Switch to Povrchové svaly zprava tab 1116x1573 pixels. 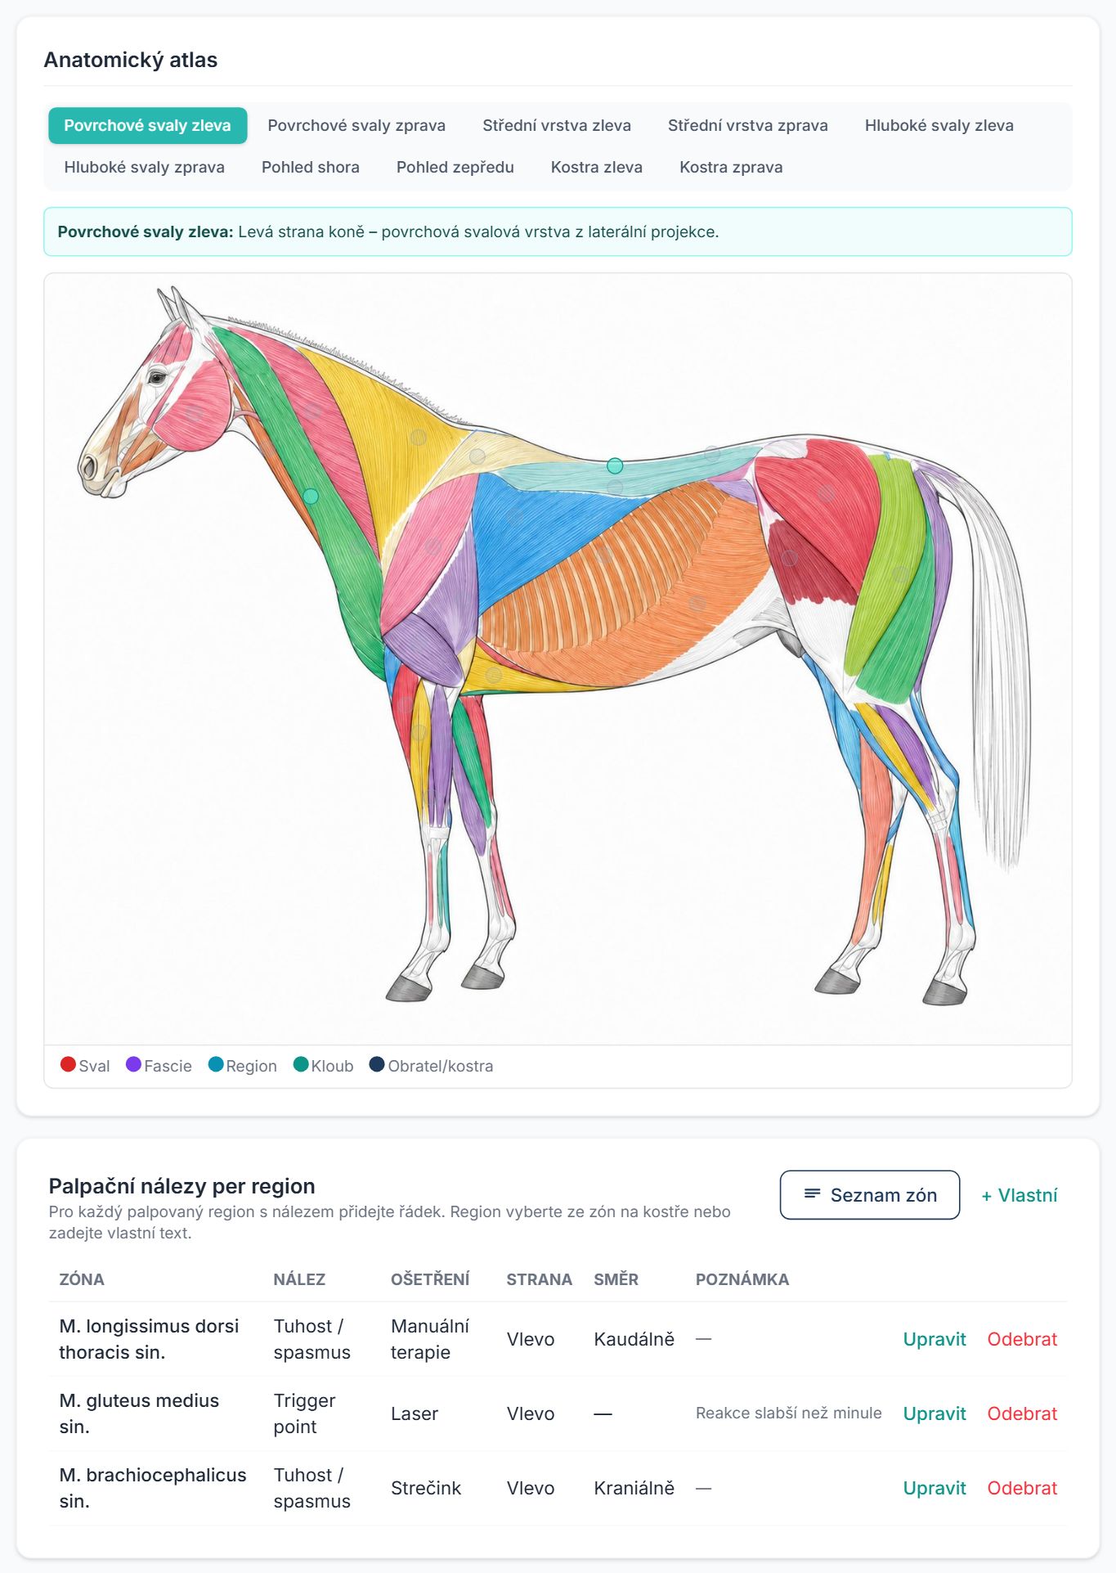356,125
